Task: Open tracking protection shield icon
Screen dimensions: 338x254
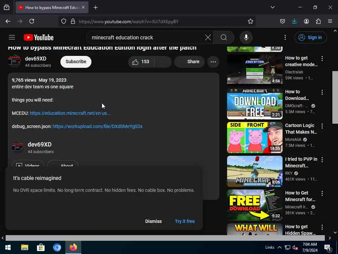Action: pyautogui.click(x=64, y=21)
